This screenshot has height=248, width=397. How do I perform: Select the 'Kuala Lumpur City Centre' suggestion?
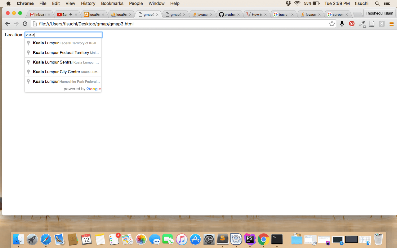pyautogui.click(x=63, y=72)
